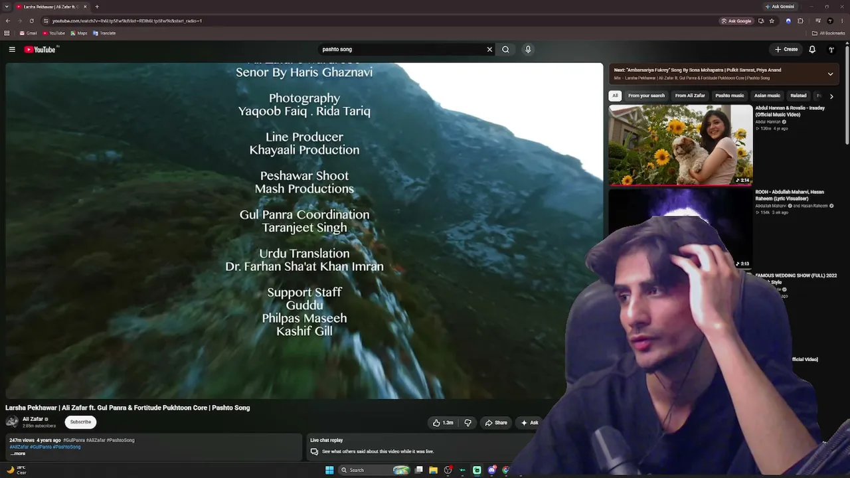This screenshot has height=478, width=850.
Task: Click the #AliZafar hashtag link
Action: click(19, 447)
